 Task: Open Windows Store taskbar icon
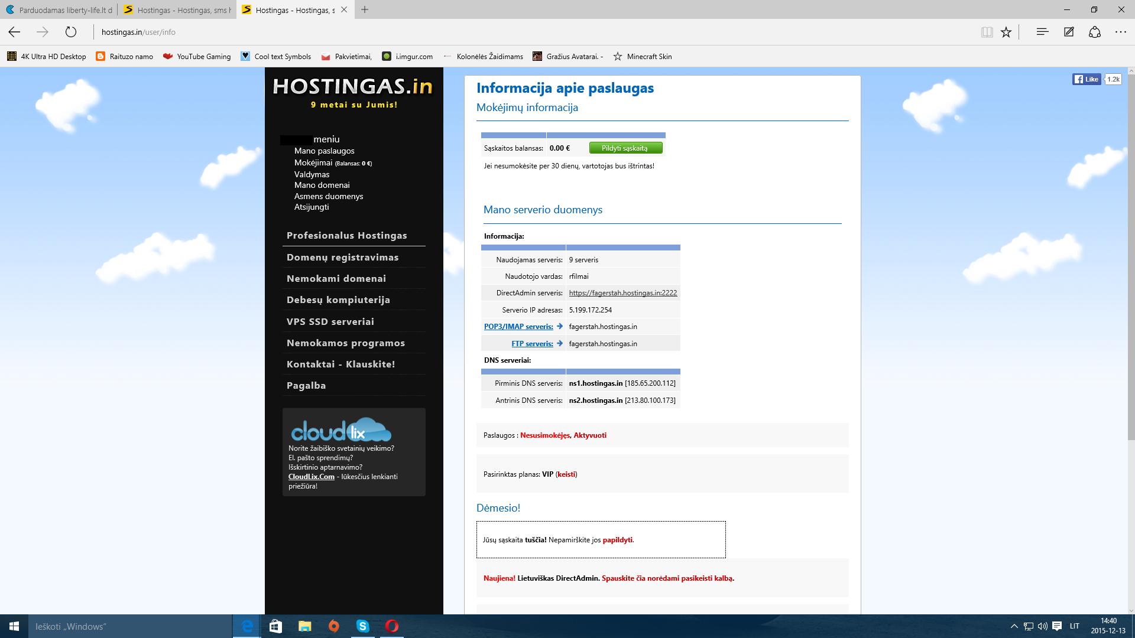[275, 626]
